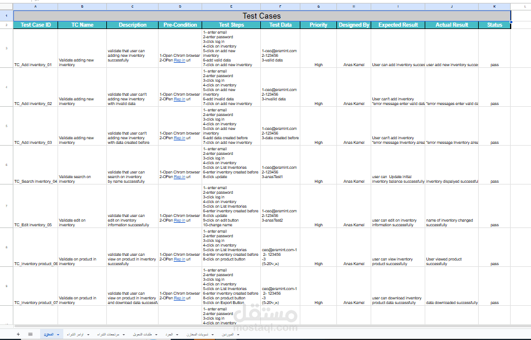
Task: Select the Status header cell
Action: pos(494,25)
